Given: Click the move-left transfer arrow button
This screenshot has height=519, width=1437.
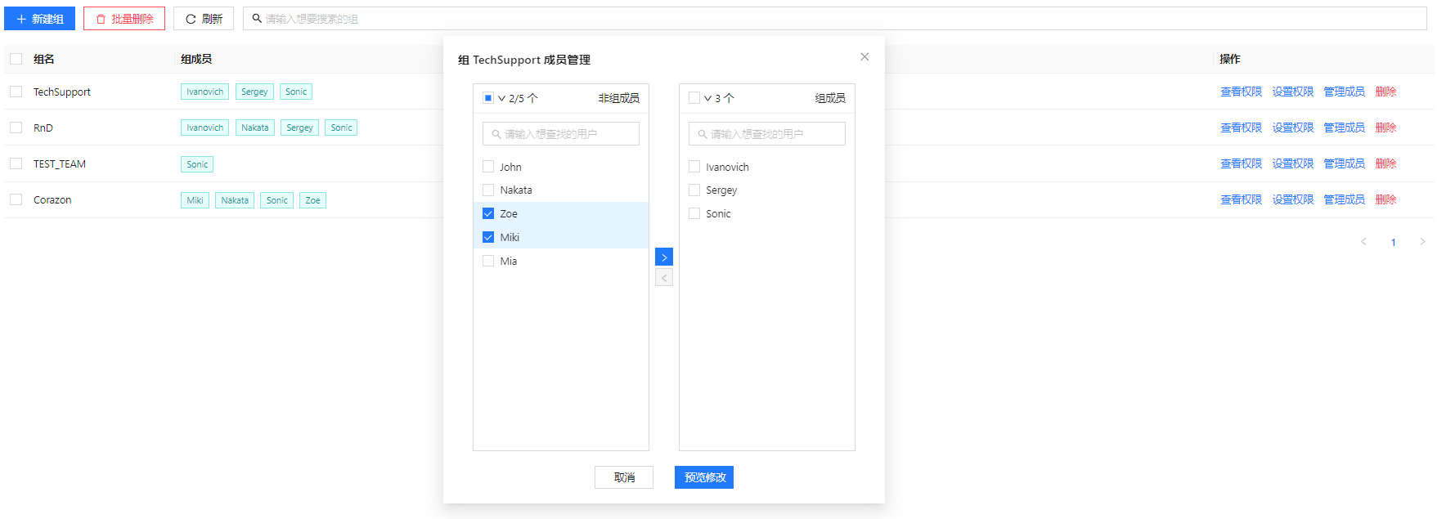Looking at the screenshot, I should click(x=663, y=279).
